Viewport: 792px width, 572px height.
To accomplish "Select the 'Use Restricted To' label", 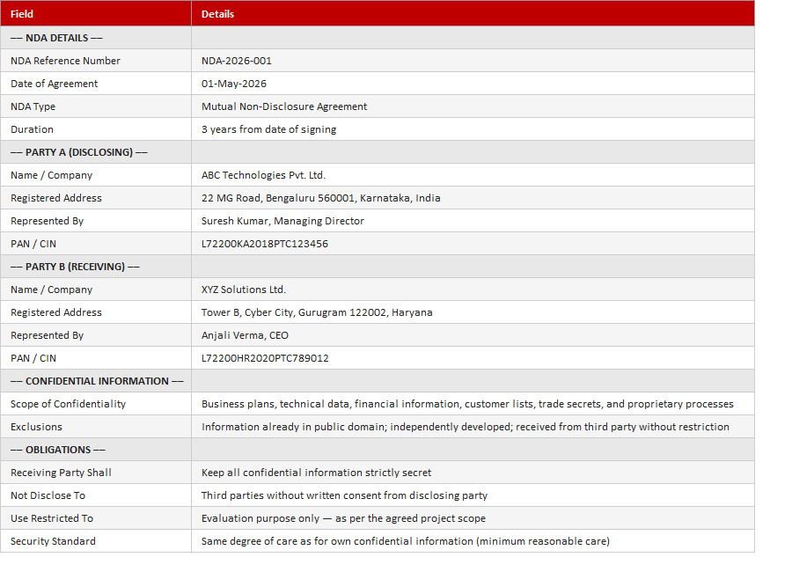I will pos(52,518).
